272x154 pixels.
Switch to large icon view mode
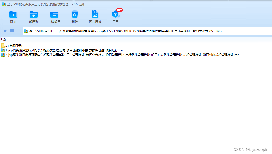[12, 31]
